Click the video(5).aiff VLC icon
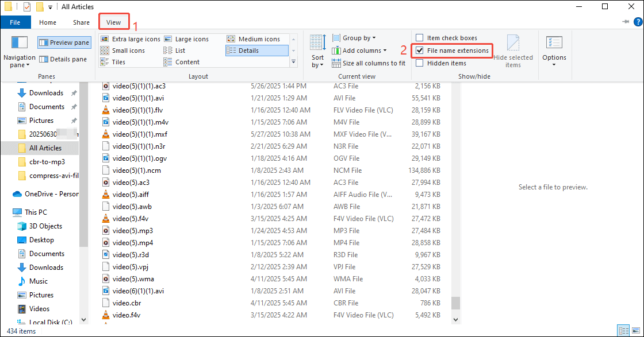This screenshot has height=337, width=644. pos(106,194)
